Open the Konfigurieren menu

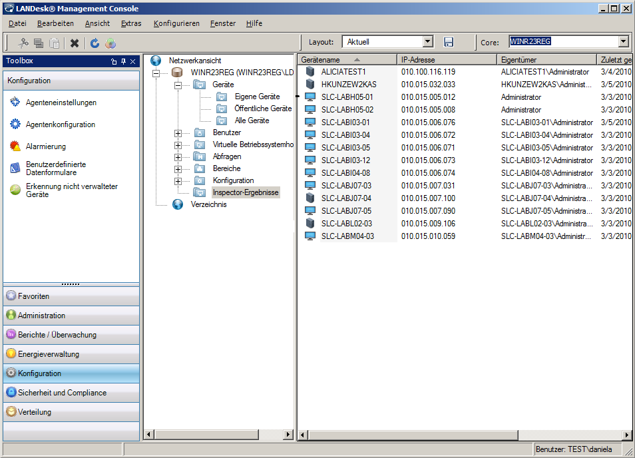176,23
